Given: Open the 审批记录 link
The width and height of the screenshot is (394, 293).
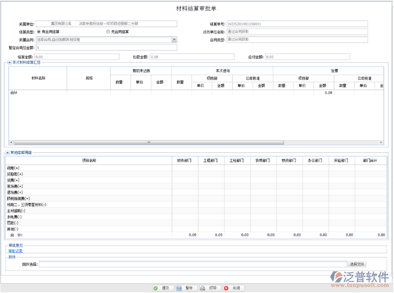Looking at the screenshot, I should (x=15, y=251).
